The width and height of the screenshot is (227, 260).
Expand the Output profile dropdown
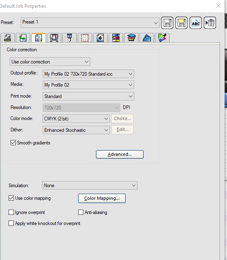click(88, 74)
